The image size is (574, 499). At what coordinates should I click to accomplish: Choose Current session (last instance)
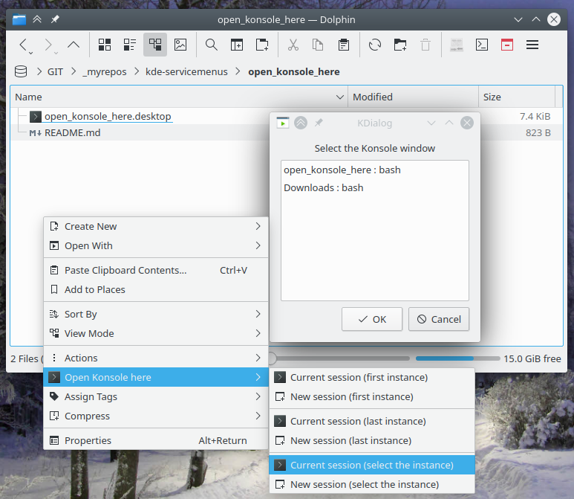pyautogui.click(x=372, y=421)
